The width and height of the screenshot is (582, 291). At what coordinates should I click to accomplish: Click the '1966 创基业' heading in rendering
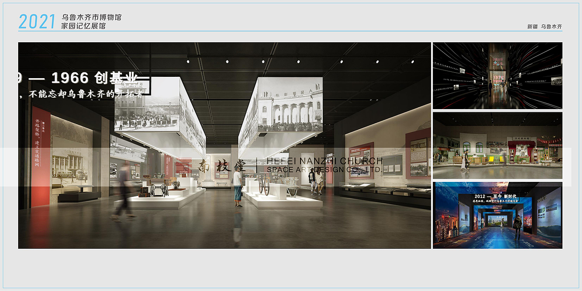(x=95, y=78)
